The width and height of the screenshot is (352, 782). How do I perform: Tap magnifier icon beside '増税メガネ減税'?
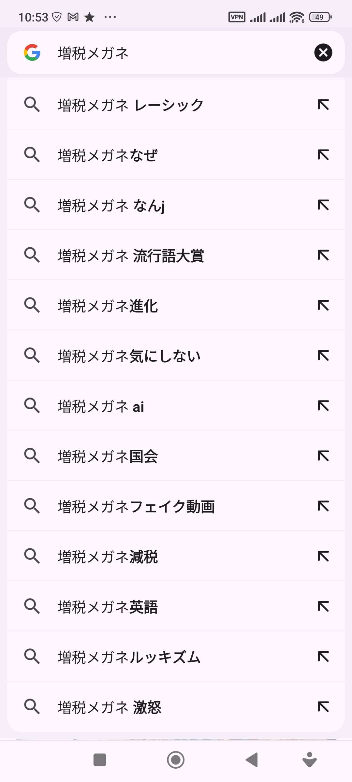pos(32,556)
